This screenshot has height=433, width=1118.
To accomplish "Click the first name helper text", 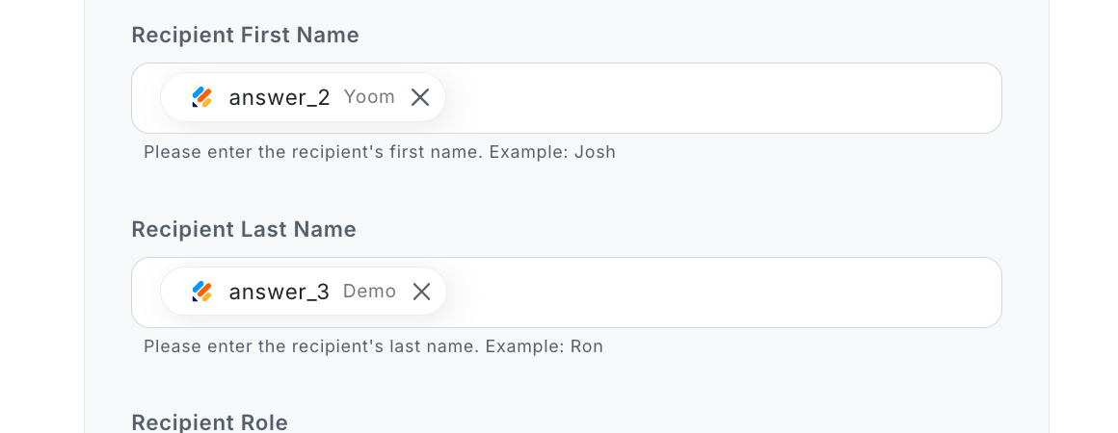I will (313, 152).
